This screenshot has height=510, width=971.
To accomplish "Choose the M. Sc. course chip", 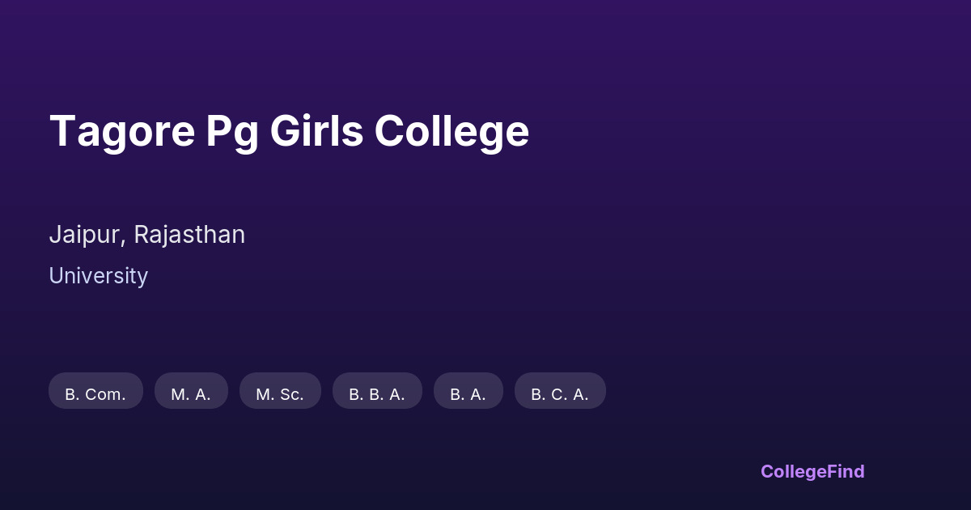I will pos(280,391).
